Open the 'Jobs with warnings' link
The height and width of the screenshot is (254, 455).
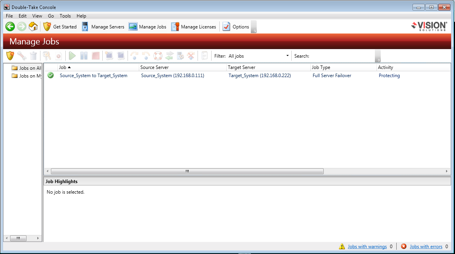click(x=367, y=247)
